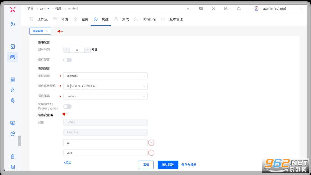Open the highlighted project sidebar icon

coord(13,57)
